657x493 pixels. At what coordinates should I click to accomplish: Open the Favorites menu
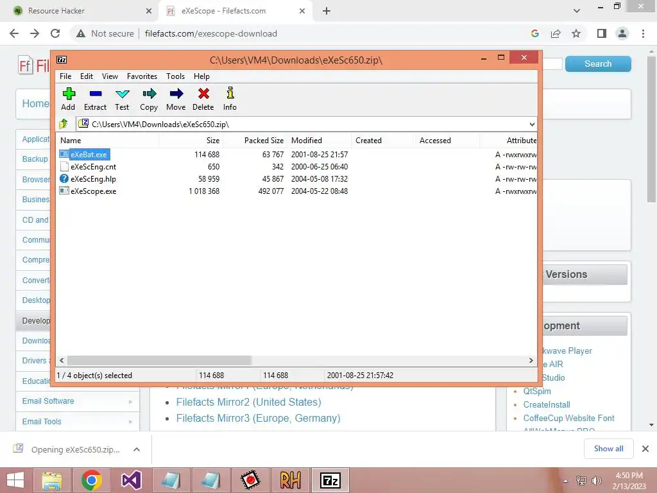point(142,76)
